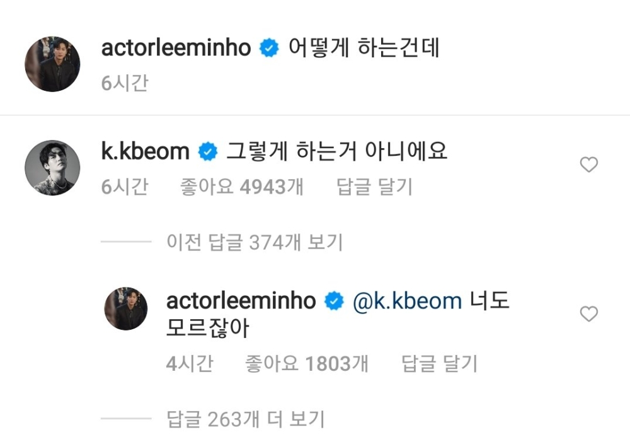Image resolution: width=630 pixels, height=444 pixels.
Task: Click the verified badge beside k.kbeom username
Action: (208, 151)
